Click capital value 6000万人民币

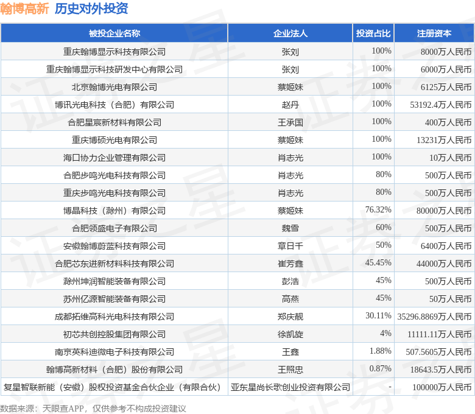(x=446, y=69)
